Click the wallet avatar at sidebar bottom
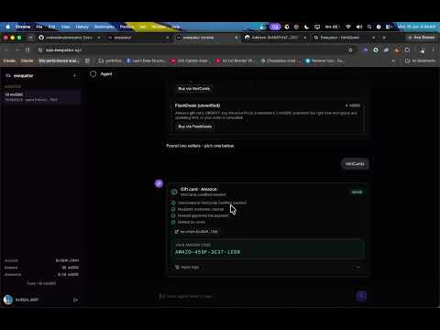Viewport: 440px width, 330px height. tap(8, 300)
